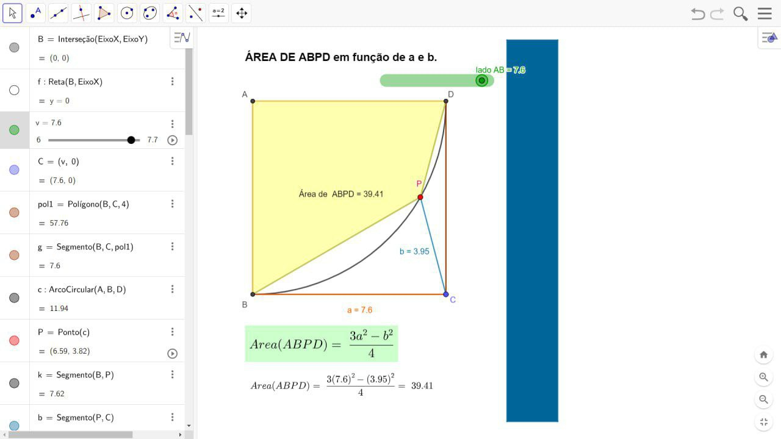Click the undo button

[697, 13]
